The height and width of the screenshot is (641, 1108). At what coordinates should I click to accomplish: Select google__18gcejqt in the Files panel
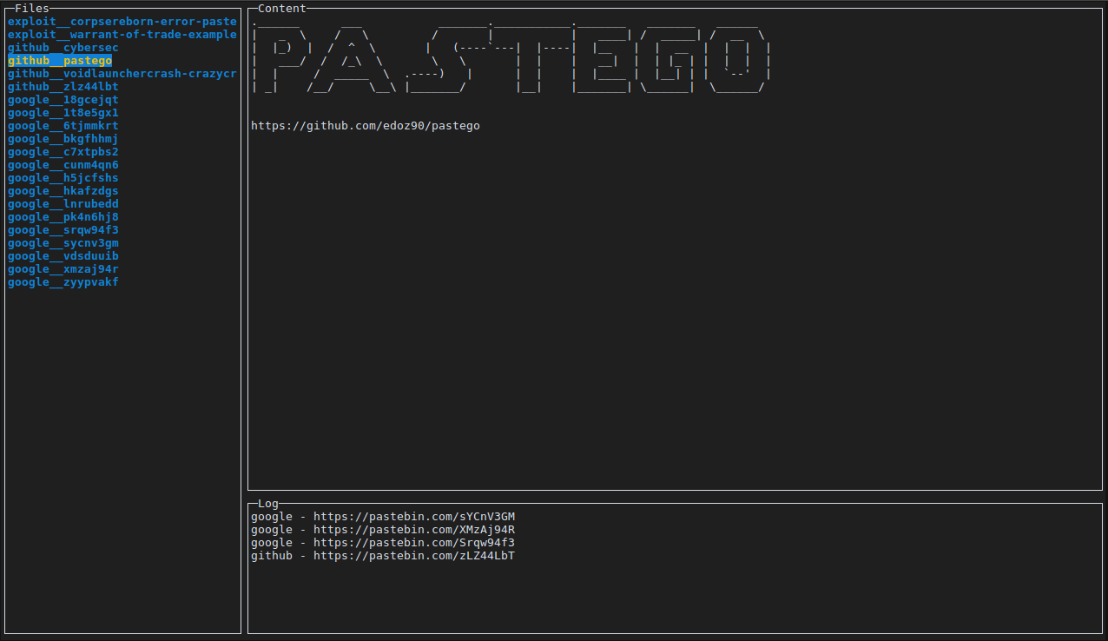pos(63,100)
